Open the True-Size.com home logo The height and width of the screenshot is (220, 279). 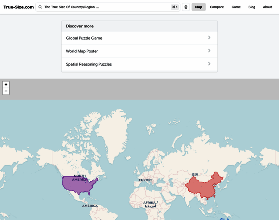coord(18,7)
